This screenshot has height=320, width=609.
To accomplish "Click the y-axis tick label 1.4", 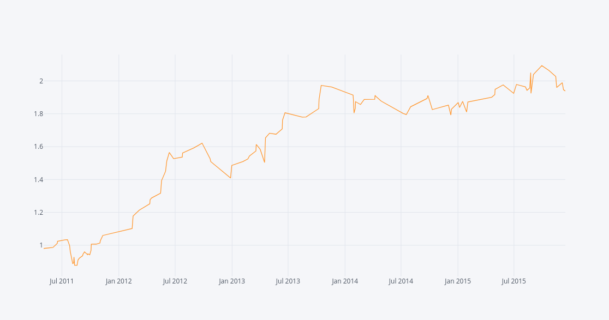I will click(39, 179).
